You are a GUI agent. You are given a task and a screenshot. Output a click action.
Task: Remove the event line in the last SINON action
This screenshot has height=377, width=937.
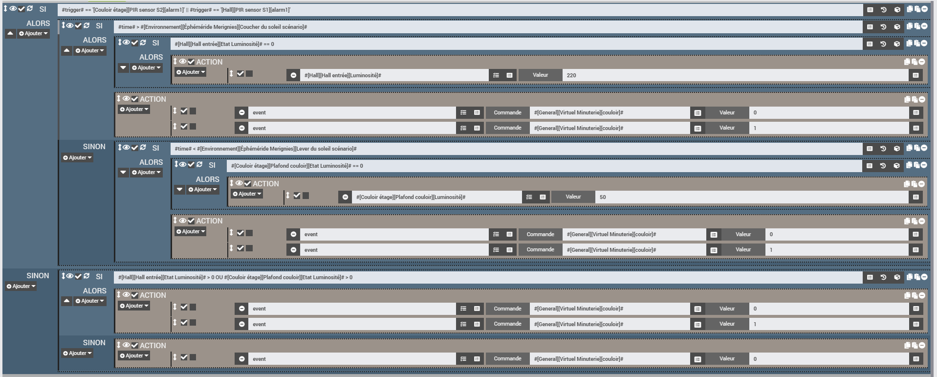[x=241, y=359]
